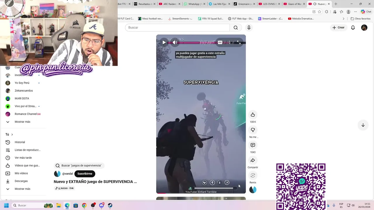This screenshot has width=374, height=210.
Task: Run search with the magnifier button
Action: 236,27
